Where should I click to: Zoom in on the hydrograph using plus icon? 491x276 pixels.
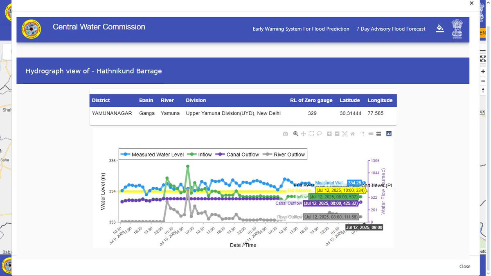point(329,134)
